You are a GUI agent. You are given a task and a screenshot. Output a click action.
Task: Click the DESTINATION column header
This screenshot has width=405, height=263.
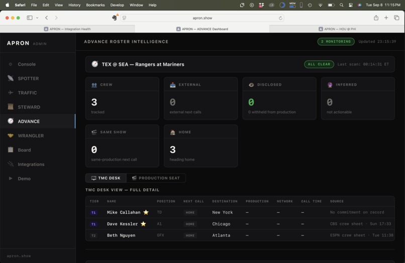coord(225,201)
